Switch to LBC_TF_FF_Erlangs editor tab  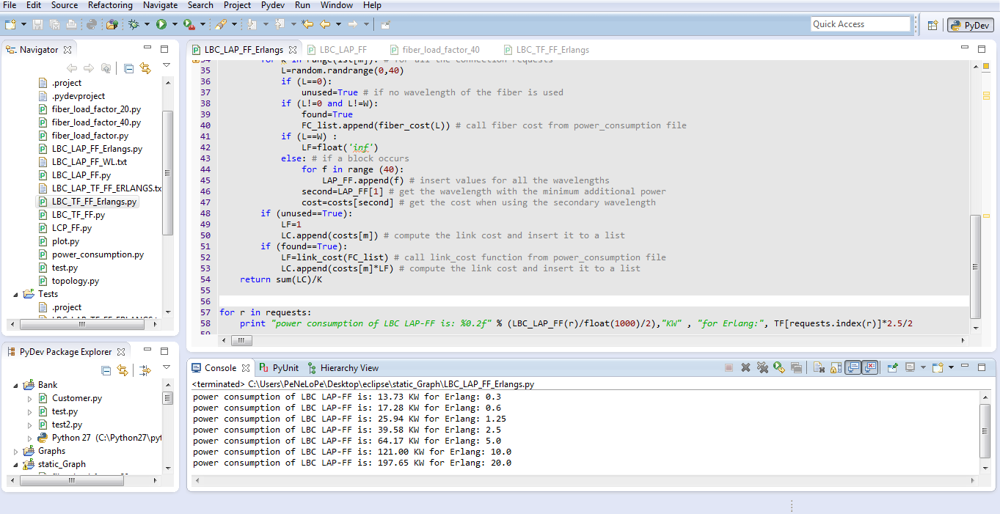click(x=552, y=50)
